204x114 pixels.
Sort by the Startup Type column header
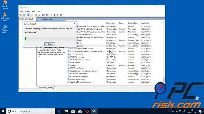[x=133, y=23]
